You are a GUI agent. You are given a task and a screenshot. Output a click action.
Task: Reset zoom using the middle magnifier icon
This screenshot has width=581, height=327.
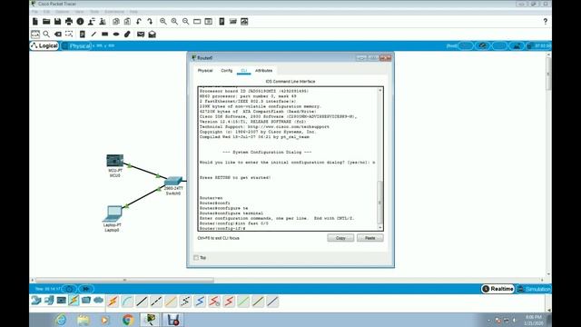174,22
